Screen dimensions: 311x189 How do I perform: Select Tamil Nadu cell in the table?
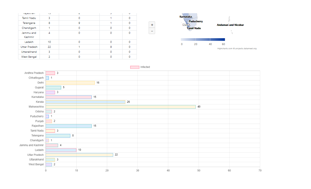(x=29, y=18)
